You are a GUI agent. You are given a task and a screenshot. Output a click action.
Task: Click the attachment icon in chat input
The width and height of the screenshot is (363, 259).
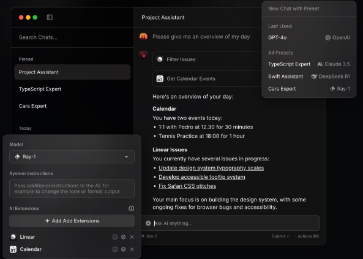148,223
